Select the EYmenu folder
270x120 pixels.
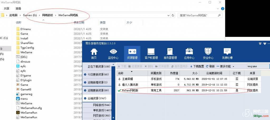23,29
